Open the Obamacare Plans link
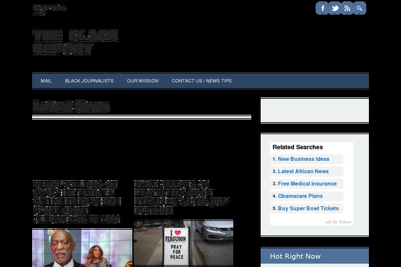 point(300,196)
